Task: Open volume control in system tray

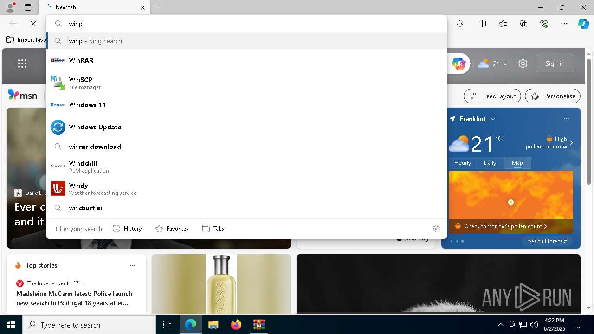Action: pos(534,325)
